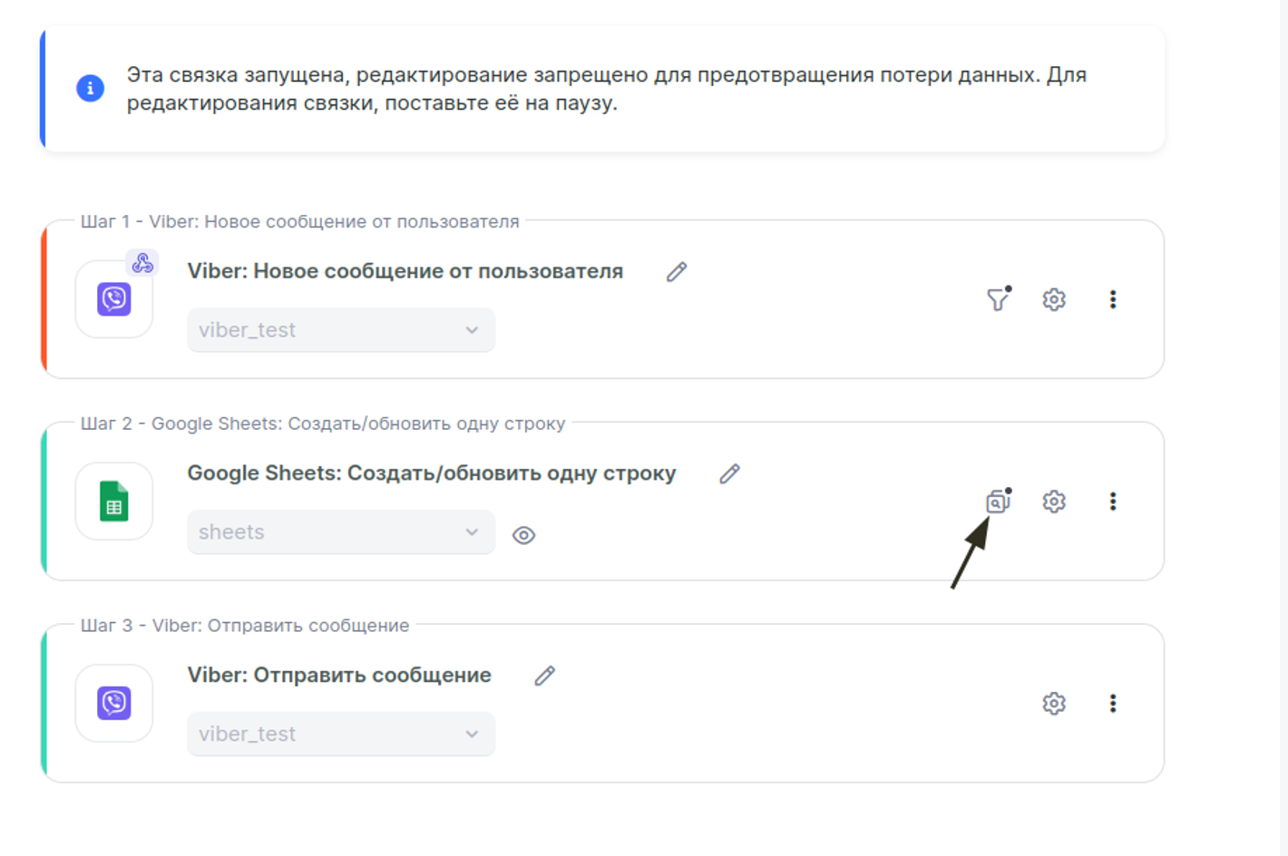Expand the viber_test dropdown in step 3
The height and width of the screenshot is (856, 1288).
[340, 734]
